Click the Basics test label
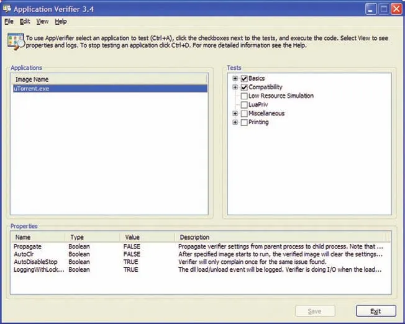This screenshot has height=324, width=405. pyautogui.click(x=257, y=78)
